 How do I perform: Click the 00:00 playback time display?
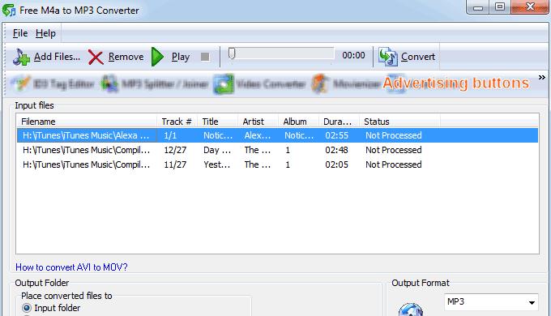click(x=353, y=55)
